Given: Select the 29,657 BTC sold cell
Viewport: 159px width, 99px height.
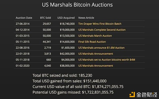Looking at the screenshot, I should [47, 24].
